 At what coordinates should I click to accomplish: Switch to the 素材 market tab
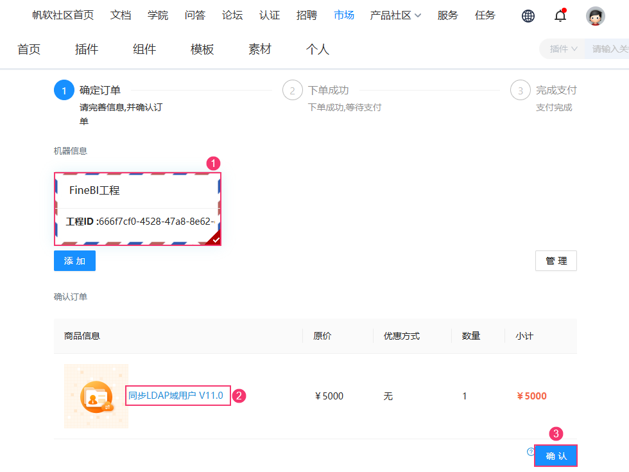click(x=260, y=49)
